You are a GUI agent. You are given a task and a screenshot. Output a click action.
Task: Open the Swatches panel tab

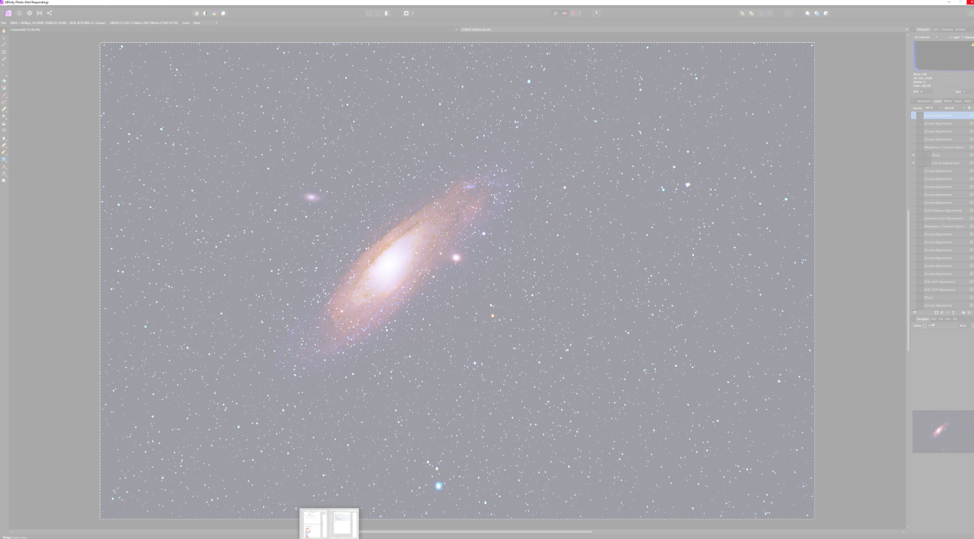[947, 29]
